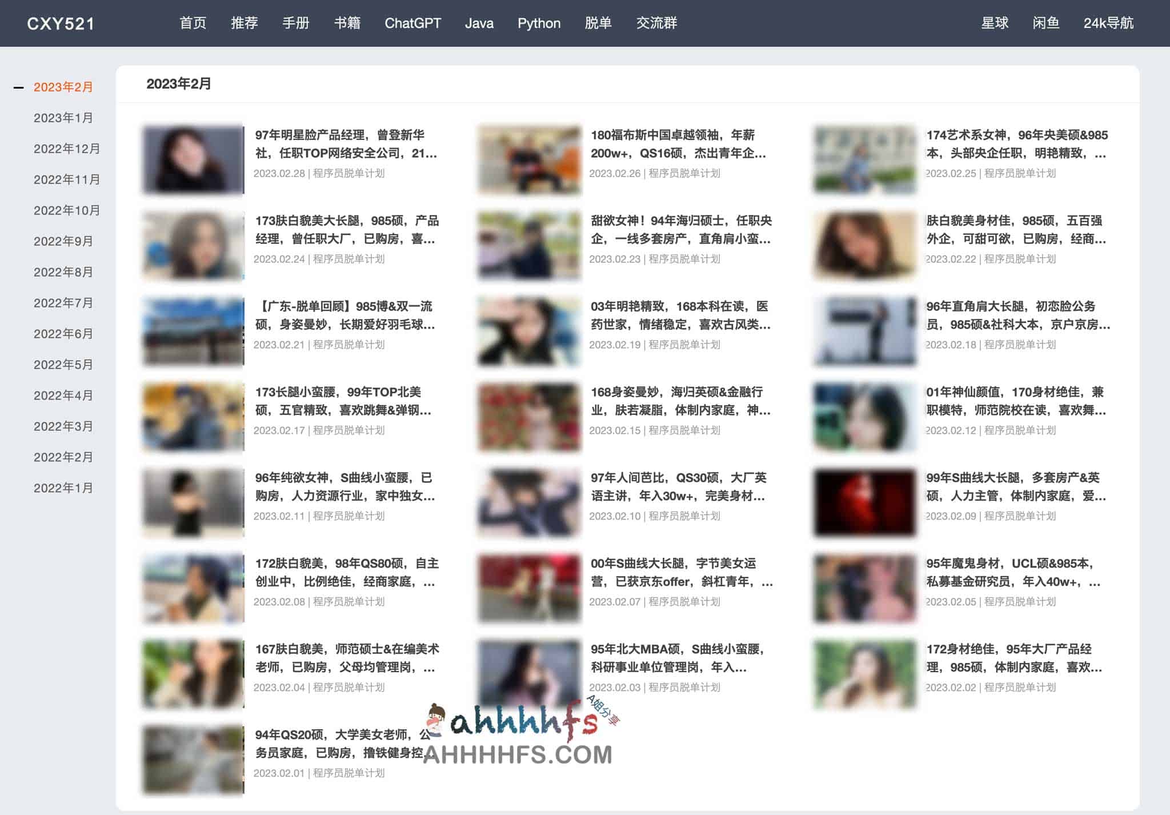This screenshot has width=1170, height=815.
Task: Click the CXY521 site logo
Action: click(x=61, y=23)
